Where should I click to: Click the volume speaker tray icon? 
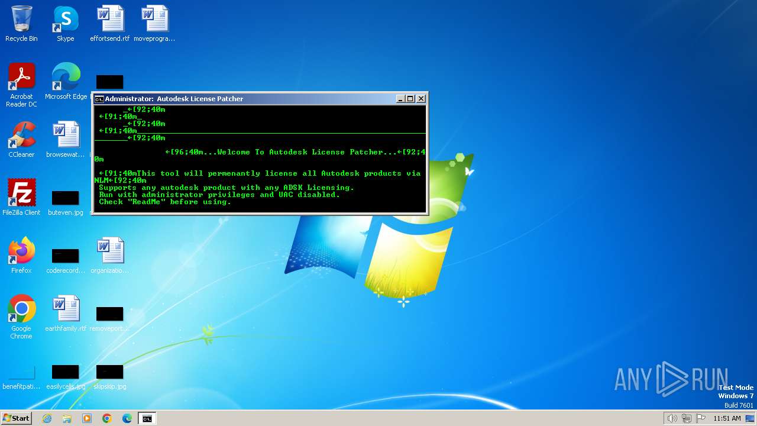click(672, 418)
